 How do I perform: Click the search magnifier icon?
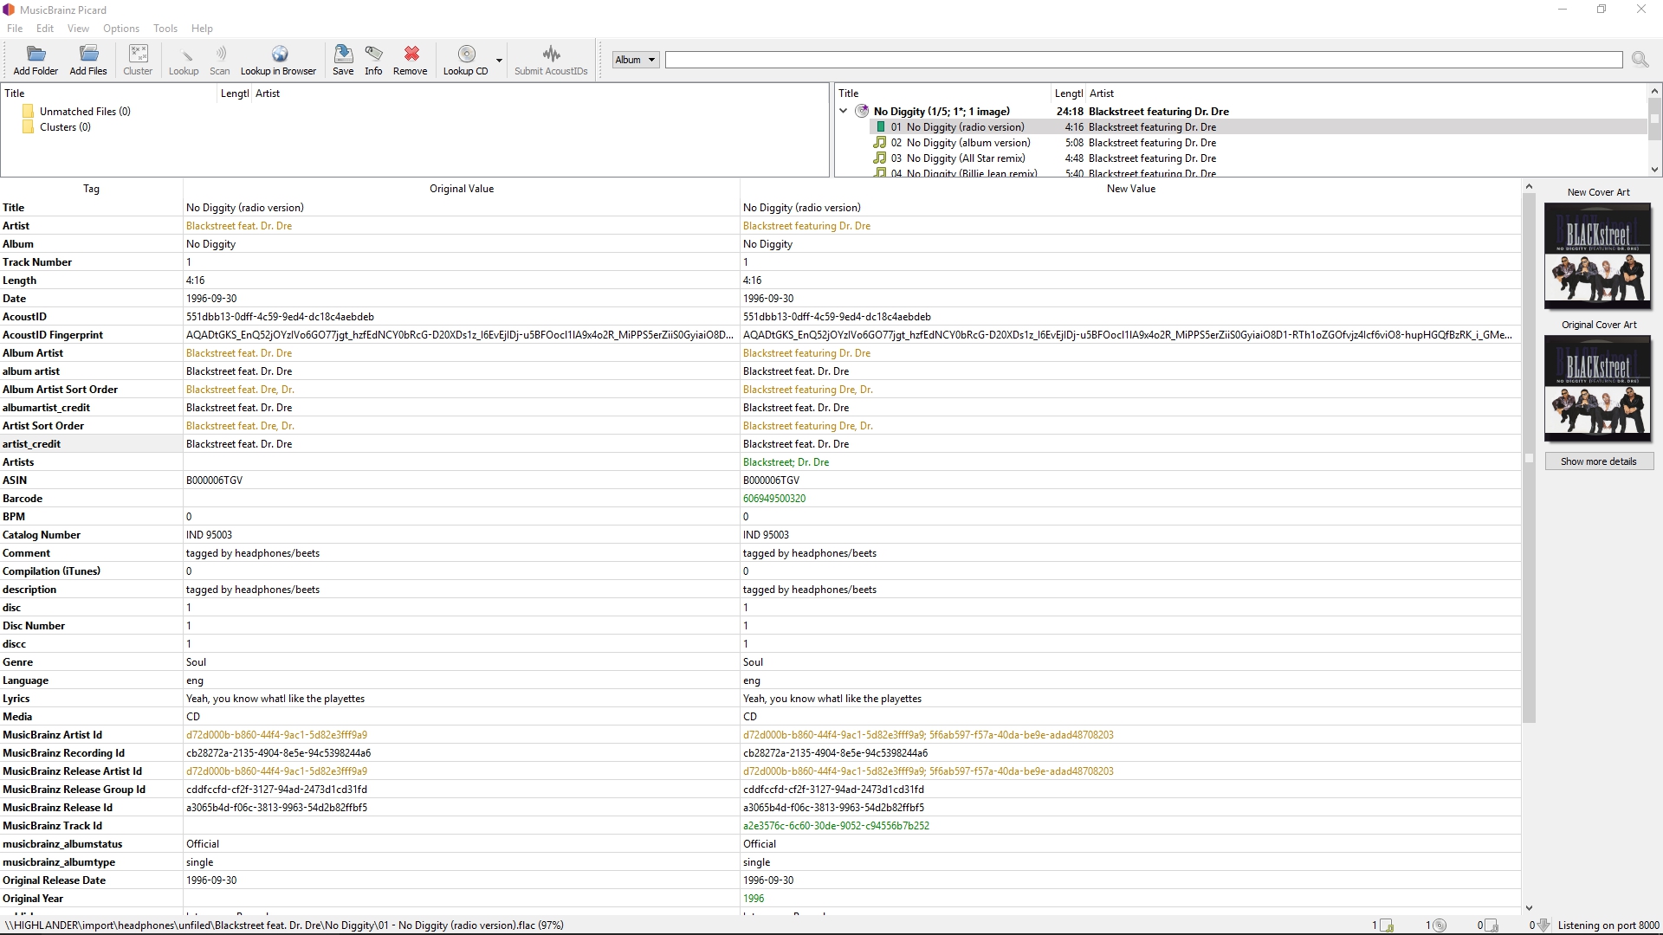[x=1639, y=60]
